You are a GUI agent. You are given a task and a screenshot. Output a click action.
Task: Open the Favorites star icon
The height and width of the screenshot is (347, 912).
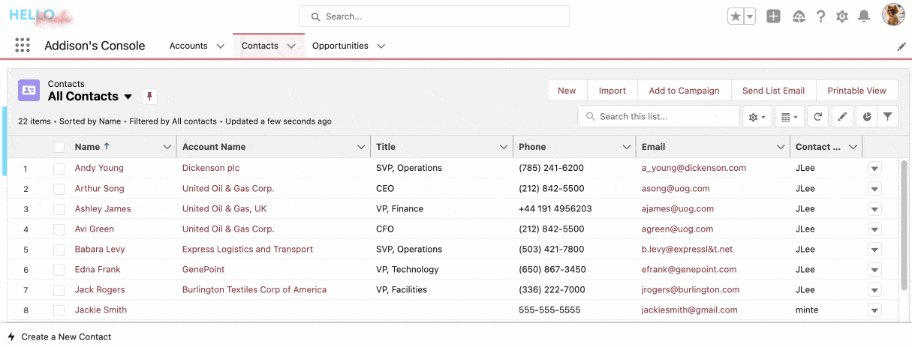click(x=736, y=16)
